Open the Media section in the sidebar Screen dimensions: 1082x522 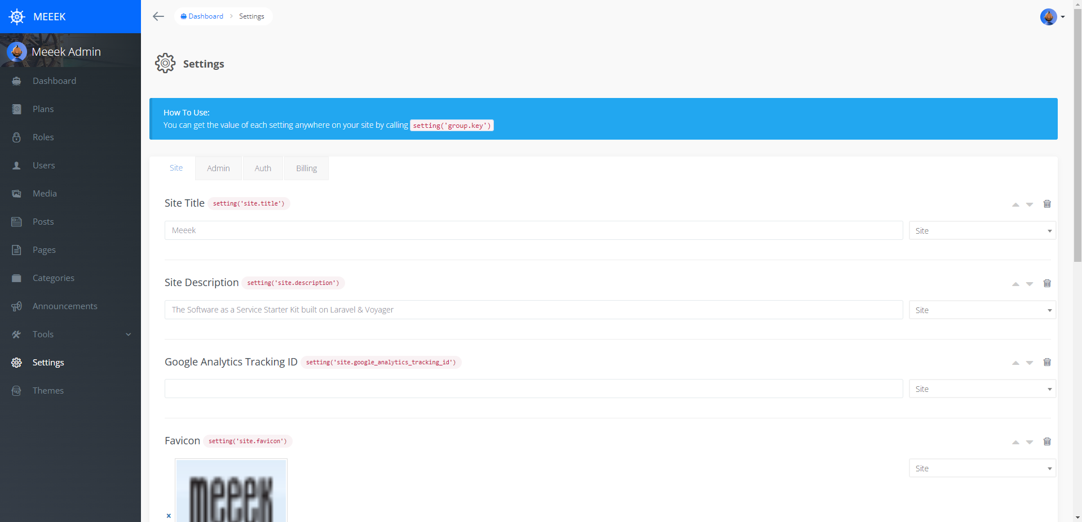coord(45,193)
